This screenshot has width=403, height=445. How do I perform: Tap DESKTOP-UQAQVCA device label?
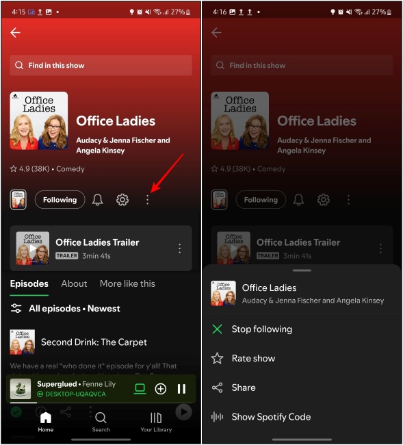click(71, 394)
